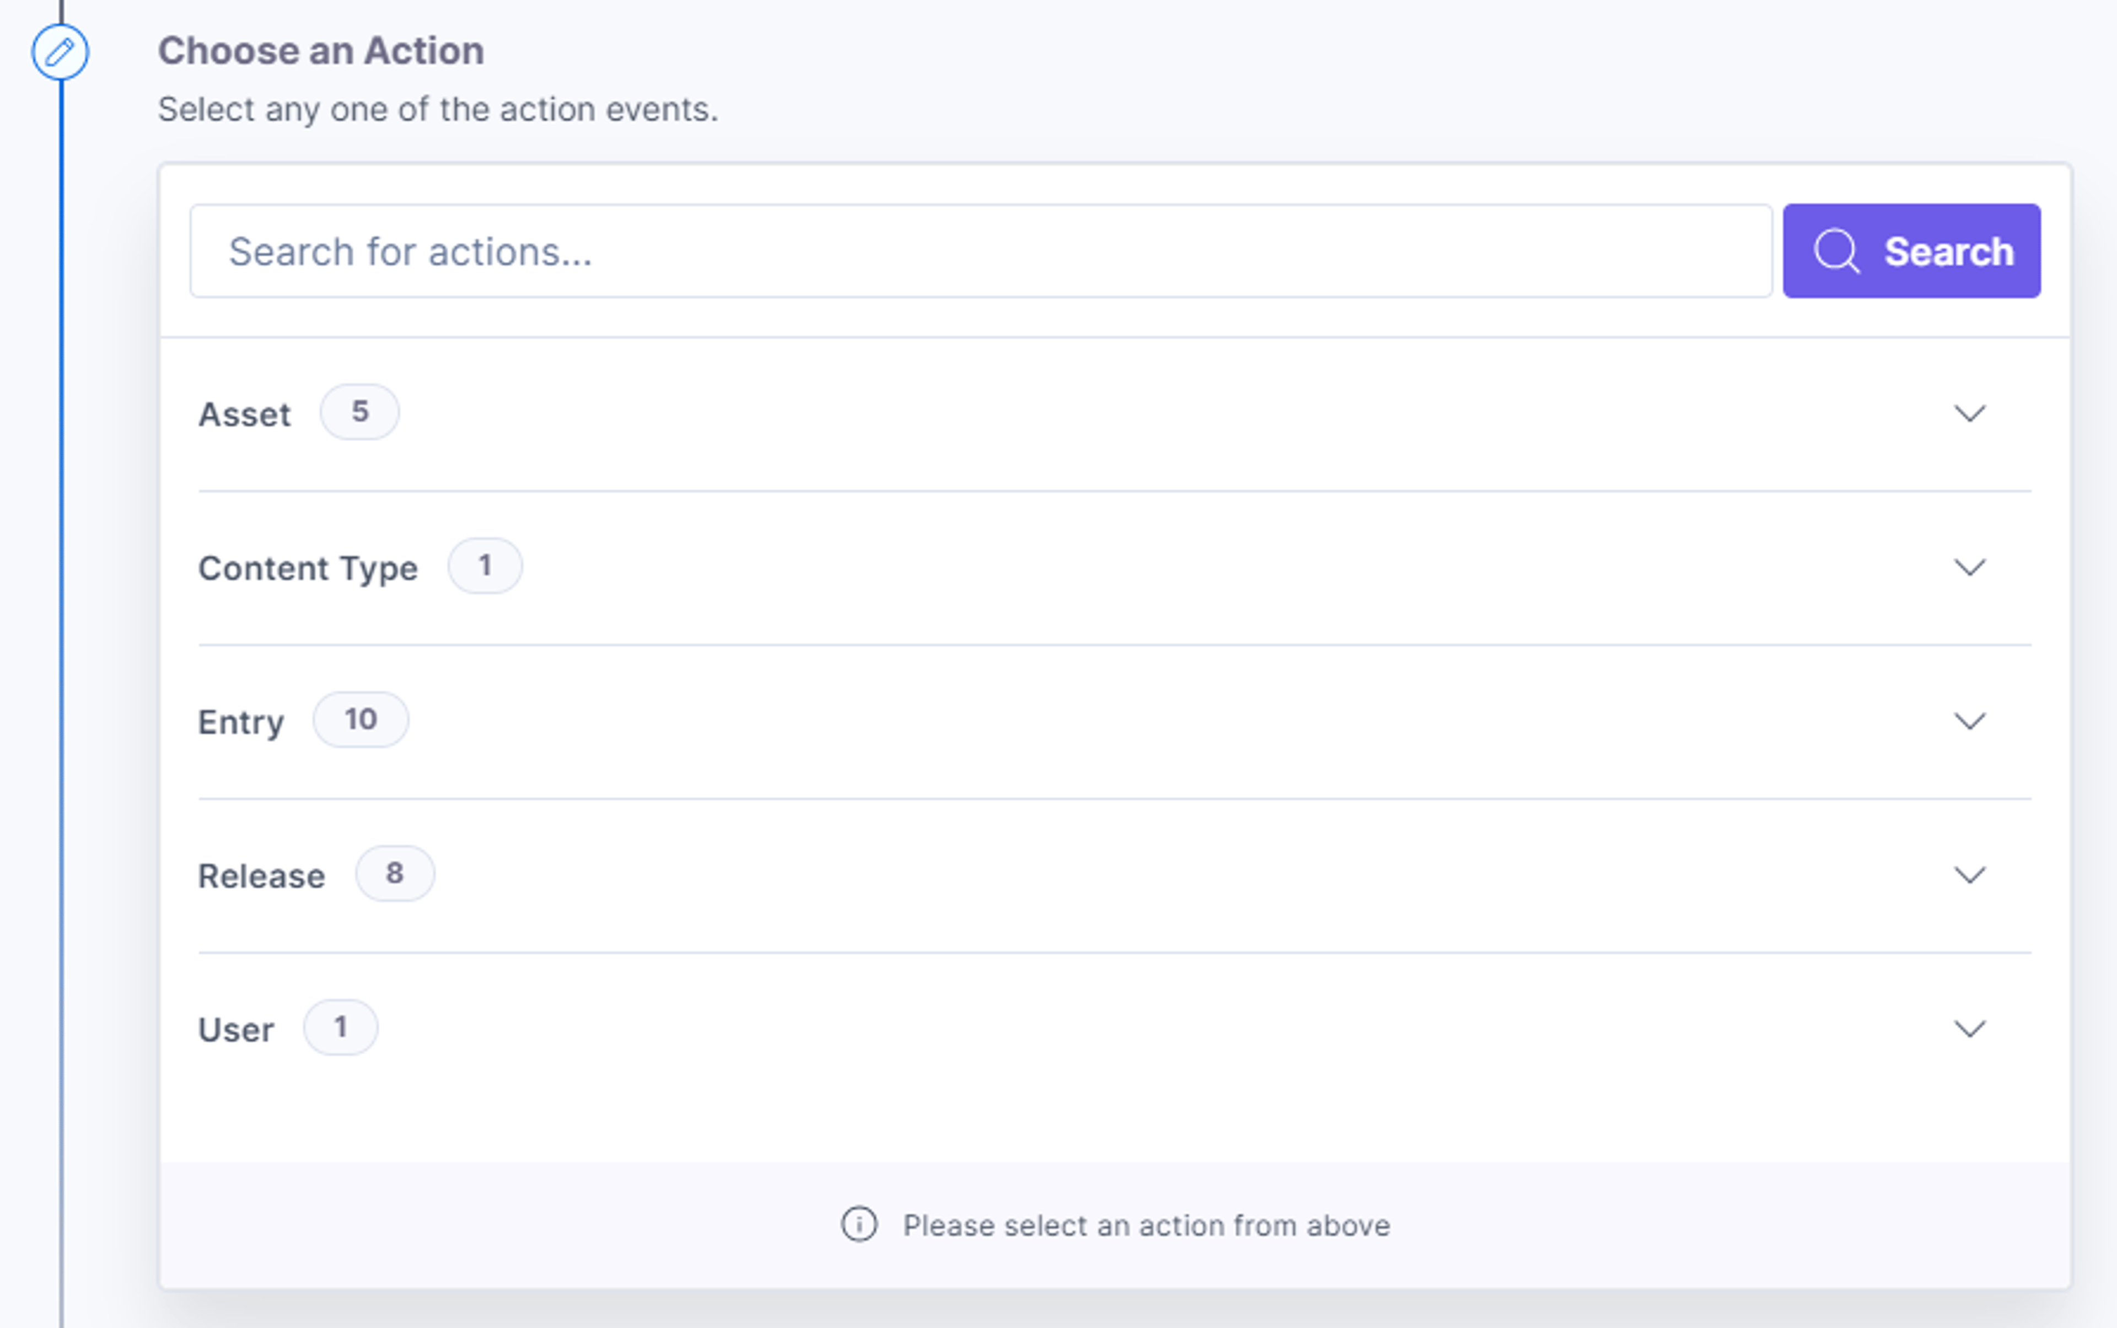Click the magnifier icon in Search button
The image size is (2117, 1328).
click(1836, 251)
